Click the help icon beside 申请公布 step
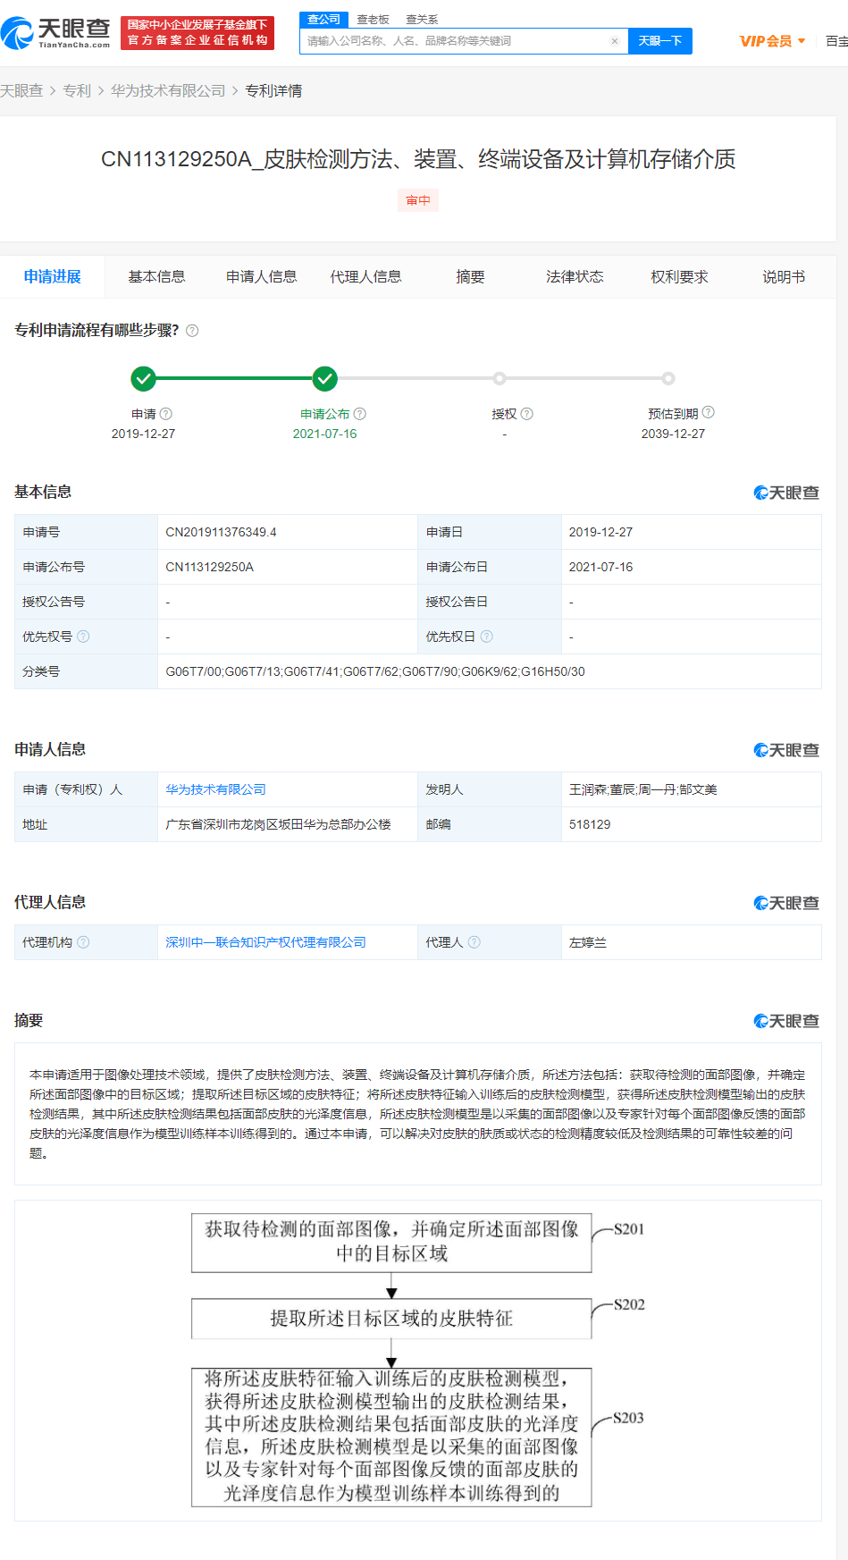This screenshot has height=1560, width=848. tap(360, 414)
